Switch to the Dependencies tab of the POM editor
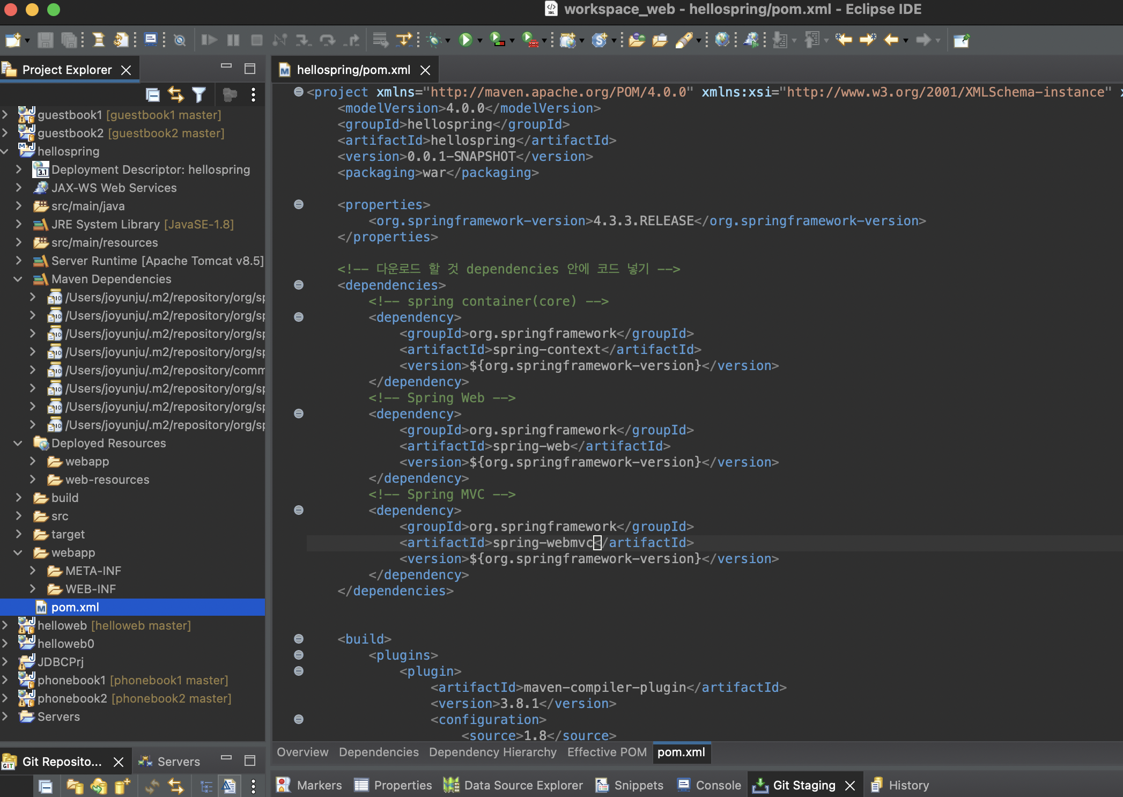The height and width of the screenshot is (797, 1123). [379, 752]
